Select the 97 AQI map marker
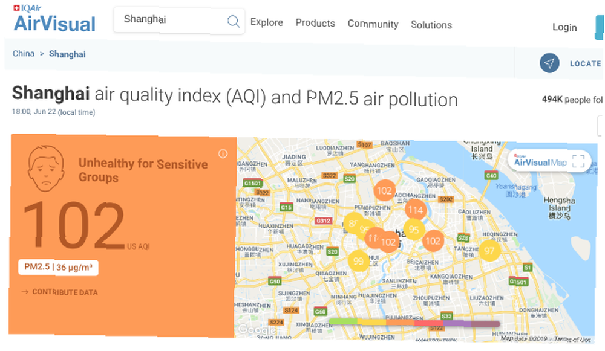Screen dimensions: 605x351 click(489, 251)
